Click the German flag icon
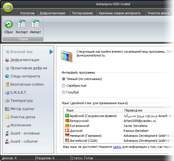174x161 pixels. tap(67, 136)
